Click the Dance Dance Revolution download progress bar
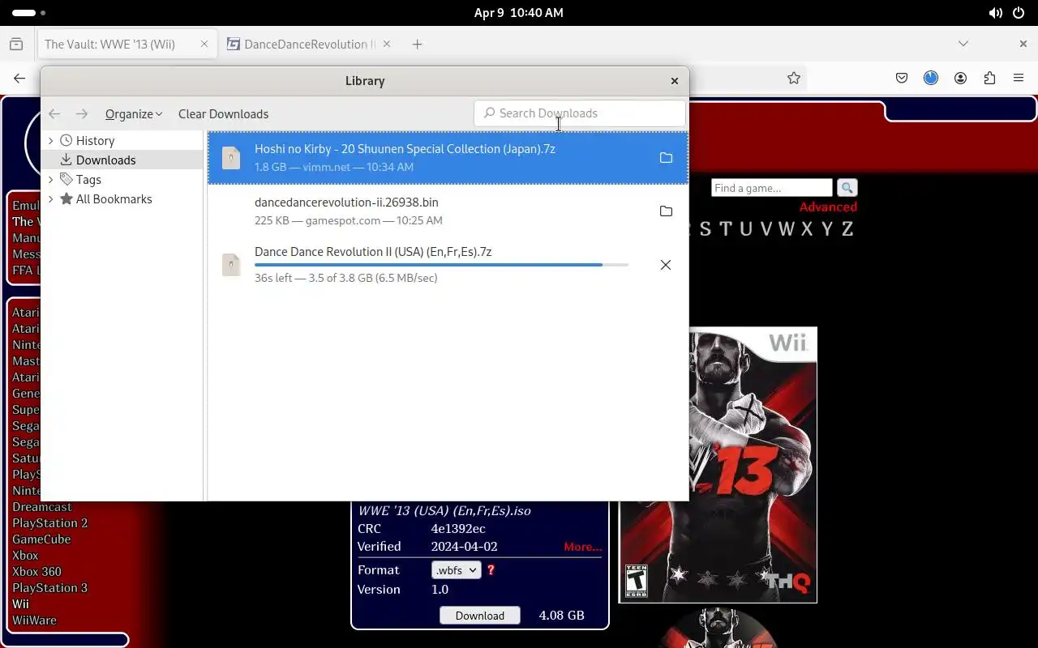Image resolution: width=1038 pixels, height=648 pixels. [441, 265]
